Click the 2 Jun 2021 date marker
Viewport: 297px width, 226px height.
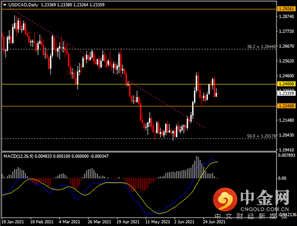(184, 222)
